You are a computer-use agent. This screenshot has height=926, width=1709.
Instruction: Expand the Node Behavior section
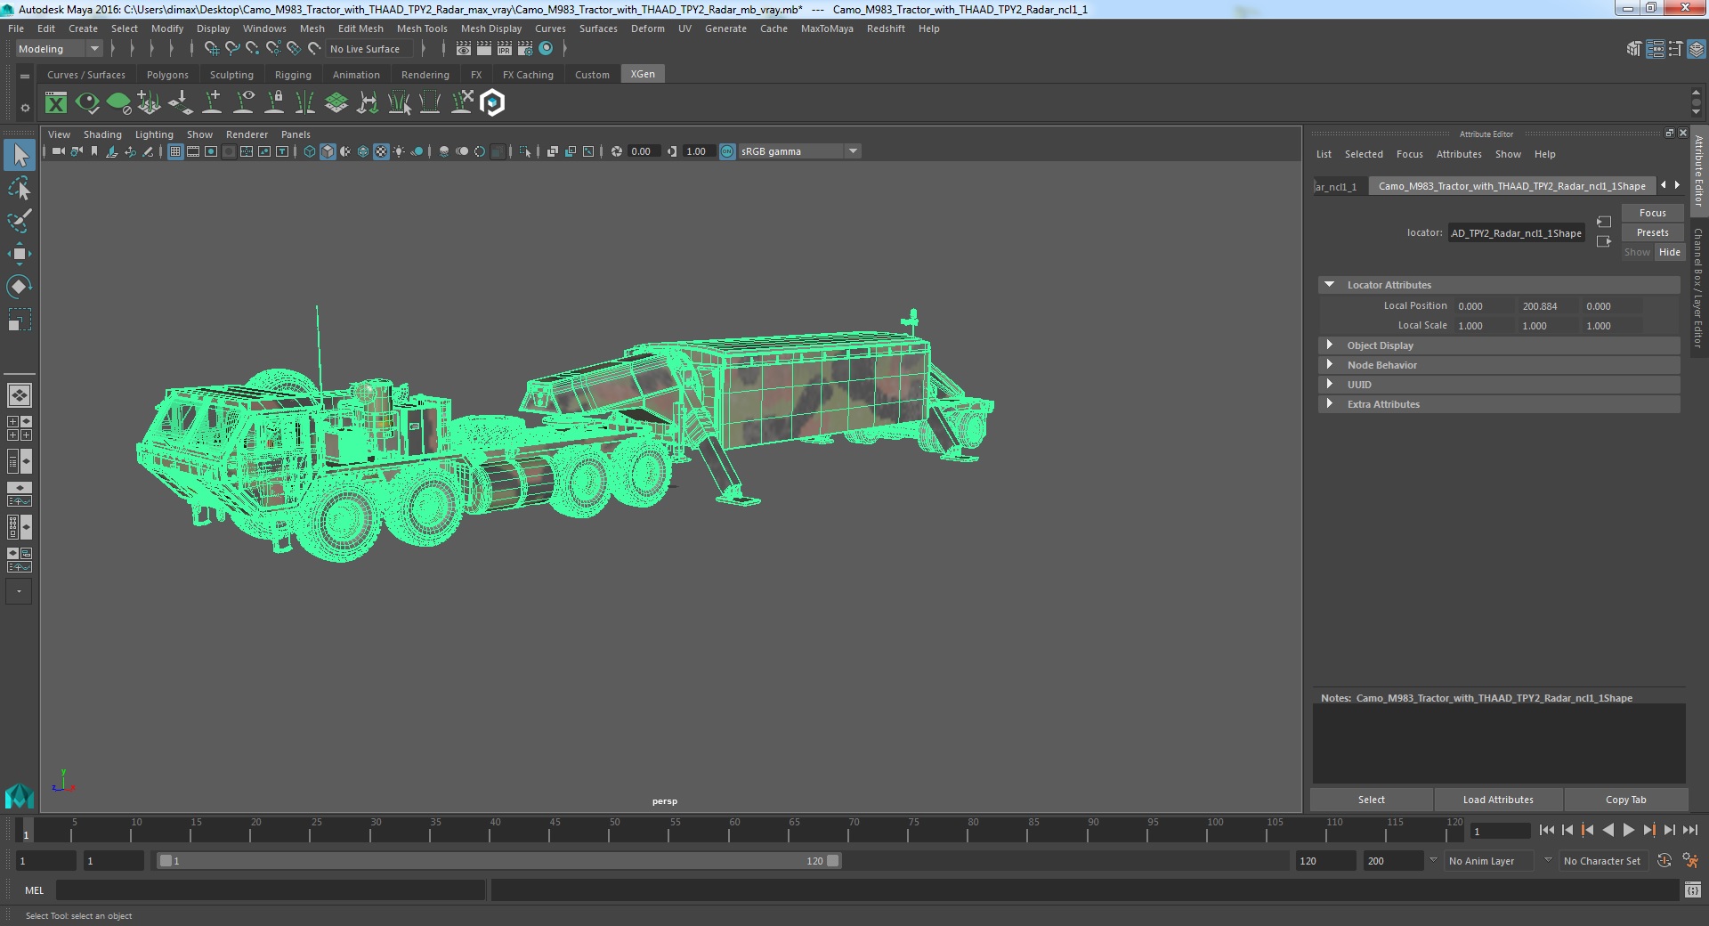point(1330,365)
